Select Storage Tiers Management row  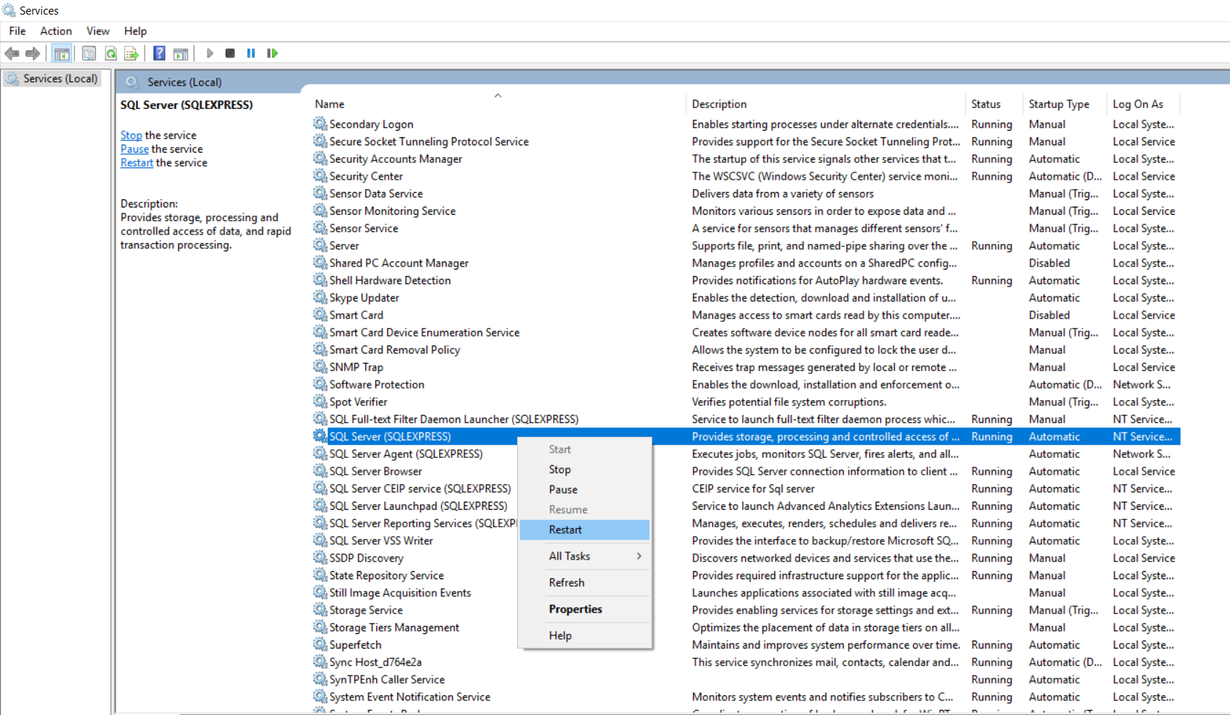pyautogui.click(x=746, y=627)
